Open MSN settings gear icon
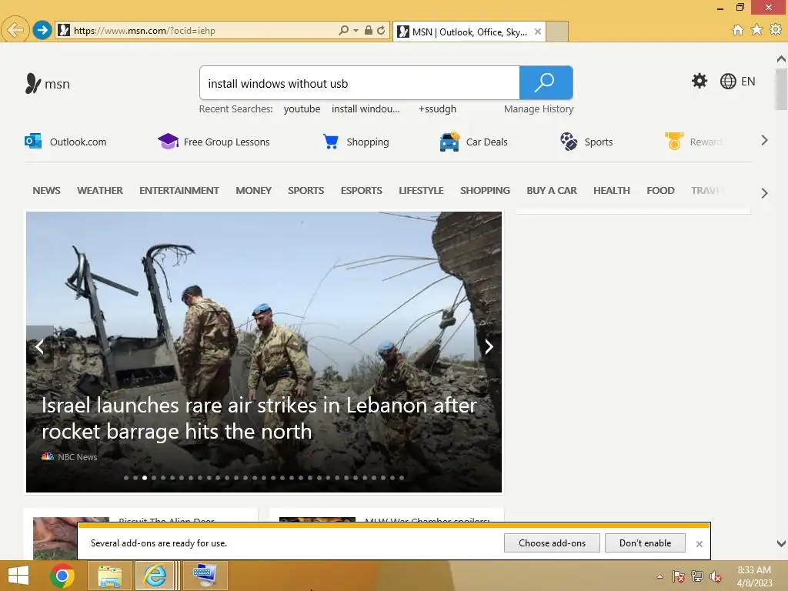The height and width of the screenshot is (591, 788). coord(699,81)
